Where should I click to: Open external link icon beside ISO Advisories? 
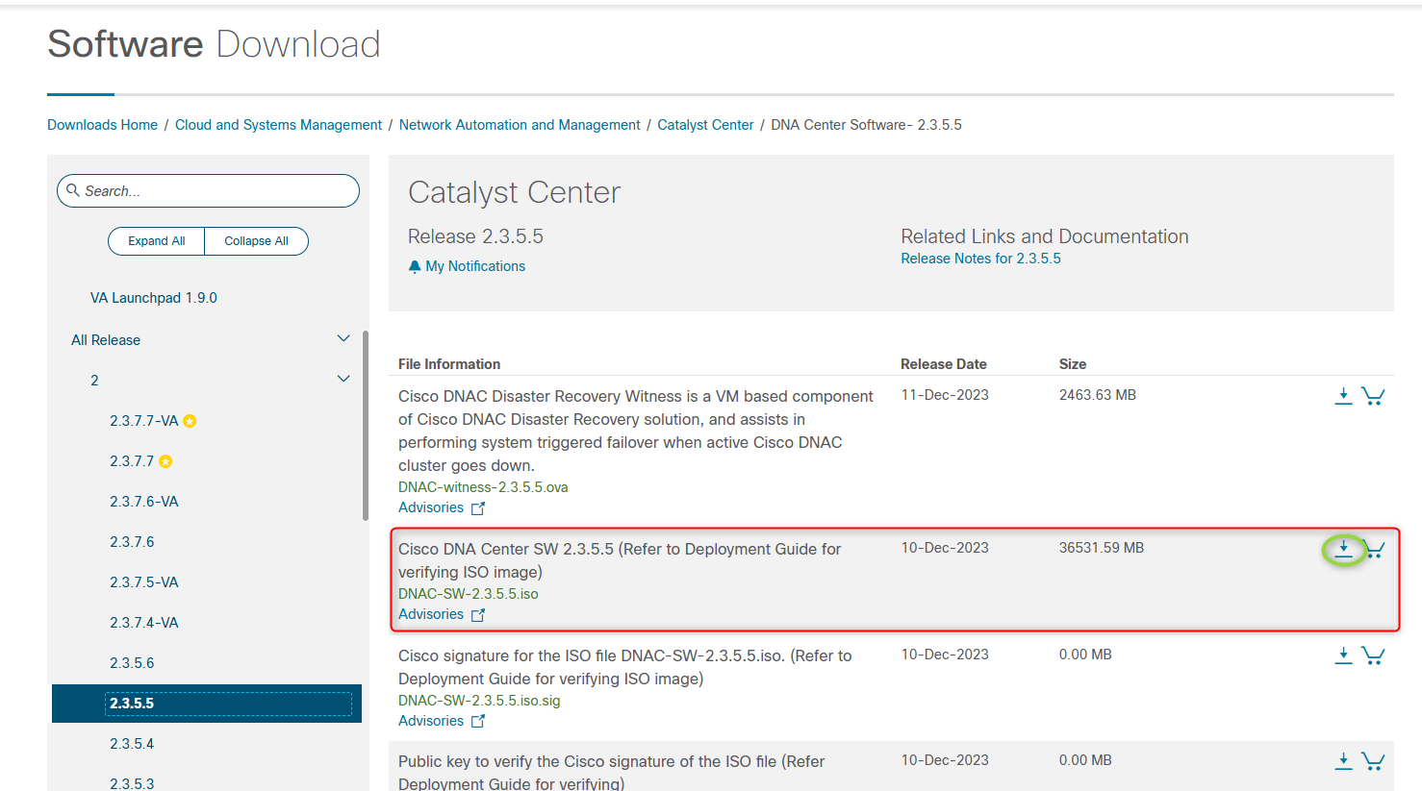pyautogui.click(x=478, y=615)
